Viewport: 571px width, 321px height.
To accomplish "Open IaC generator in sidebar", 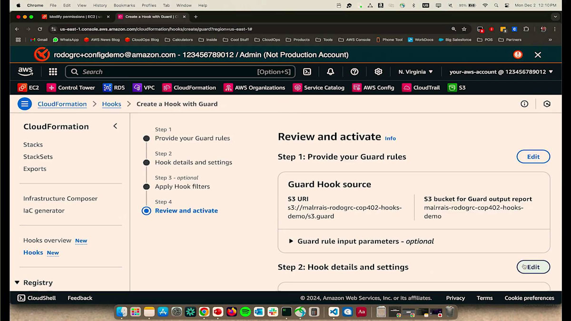I will [44, 211].
